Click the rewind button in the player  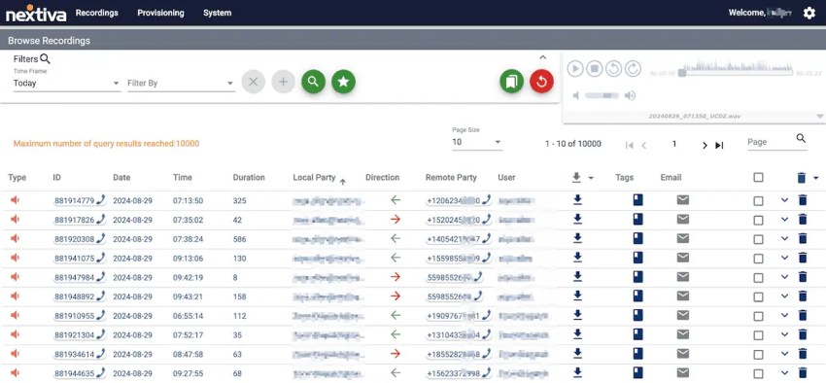[x=614, y=68]
